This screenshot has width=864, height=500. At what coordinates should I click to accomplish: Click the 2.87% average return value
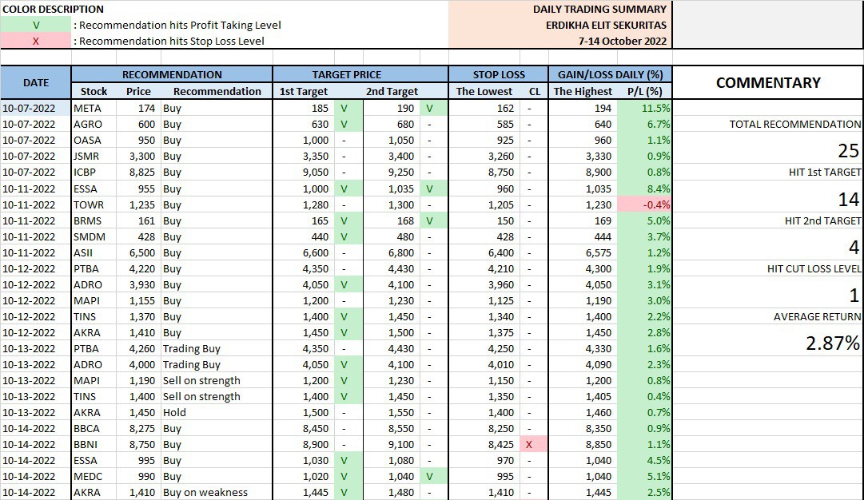pos(832,343)
